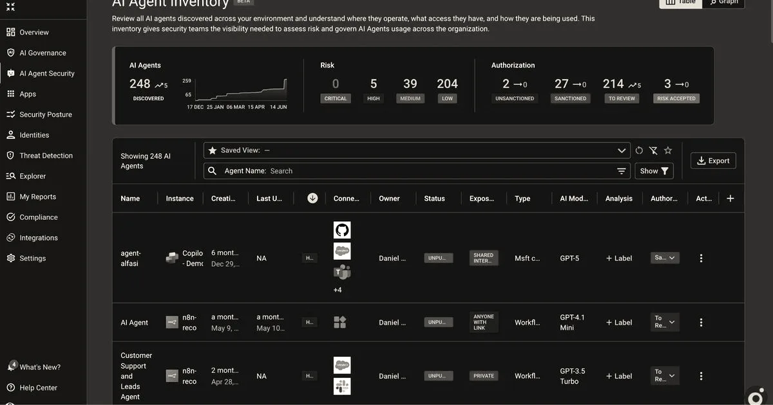Click the sort arrow column header
Image resolution: width=773 pixels, height=405 pixels.
(312, 198)
